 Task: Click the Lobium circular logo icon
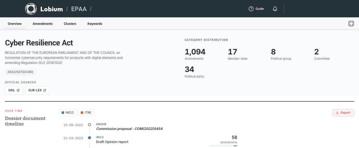31,9
